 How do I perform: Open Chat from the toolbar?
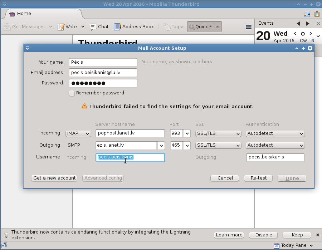pyautogui.click(x=99, y=27)
